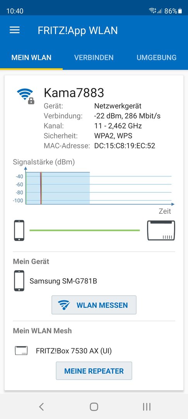The width and height of the screenshot is (188, 419).
Task: Open the hamburger navigation menu
Action: pyautogui.click(x=15, y=30)
